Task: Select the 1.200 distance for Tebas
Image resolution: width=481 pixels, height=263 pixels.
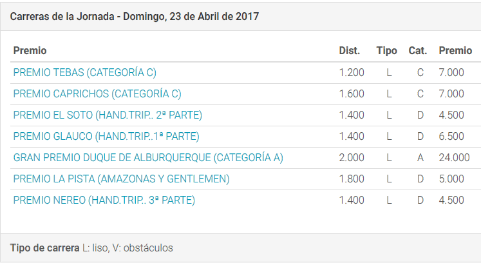Action: click(352, 72)
